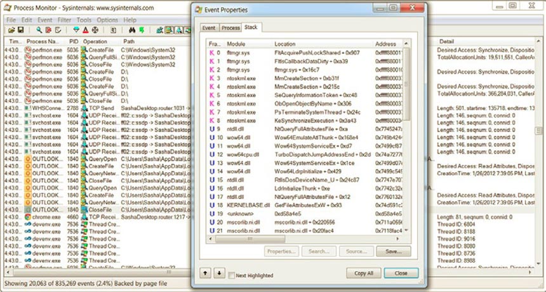This screenshot has width=546, height=292.
Task: Click the crosshair Include Process From Window icon
Action: [x=95, y=30]
